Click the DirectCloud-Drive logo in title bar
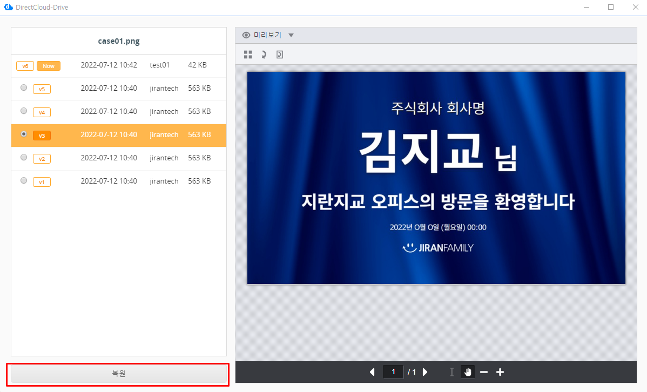 tap(8, 8)
